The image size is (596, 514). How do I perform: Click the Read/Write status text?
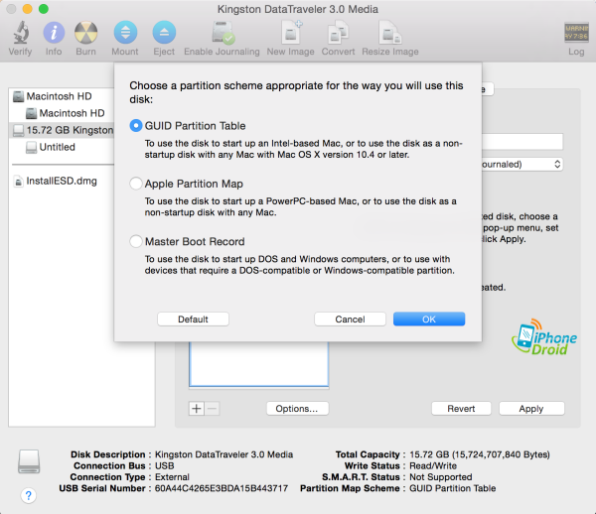click(433, 465)
